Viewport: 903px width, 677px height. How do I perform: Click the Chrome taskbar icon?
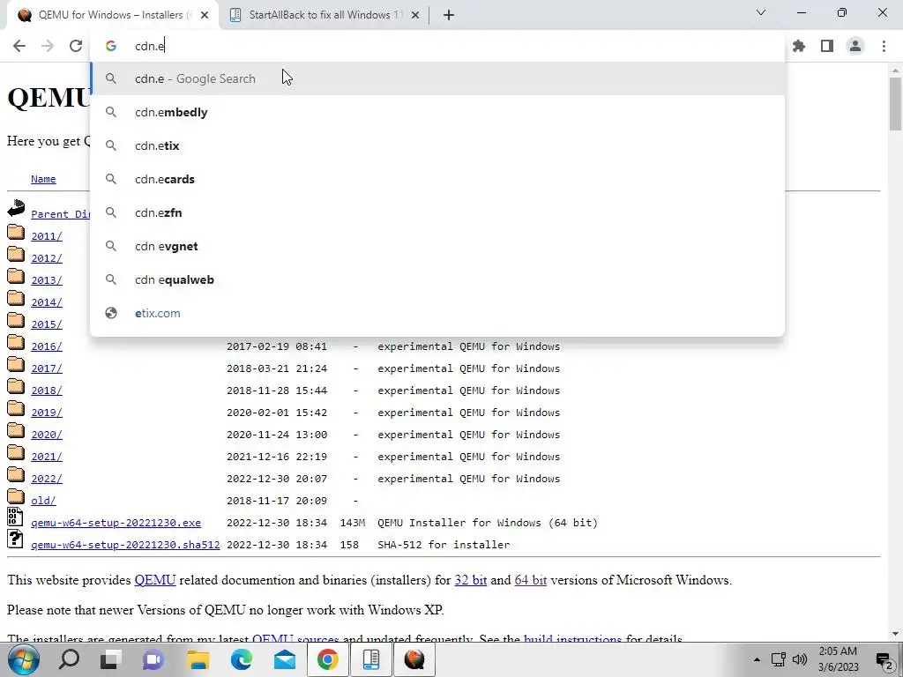coord(328,659)
